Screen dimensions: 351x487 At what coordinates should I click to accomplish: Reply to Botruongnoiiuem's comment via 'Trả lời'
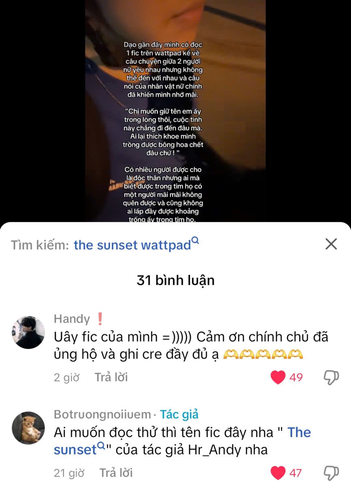click(116, 473)
